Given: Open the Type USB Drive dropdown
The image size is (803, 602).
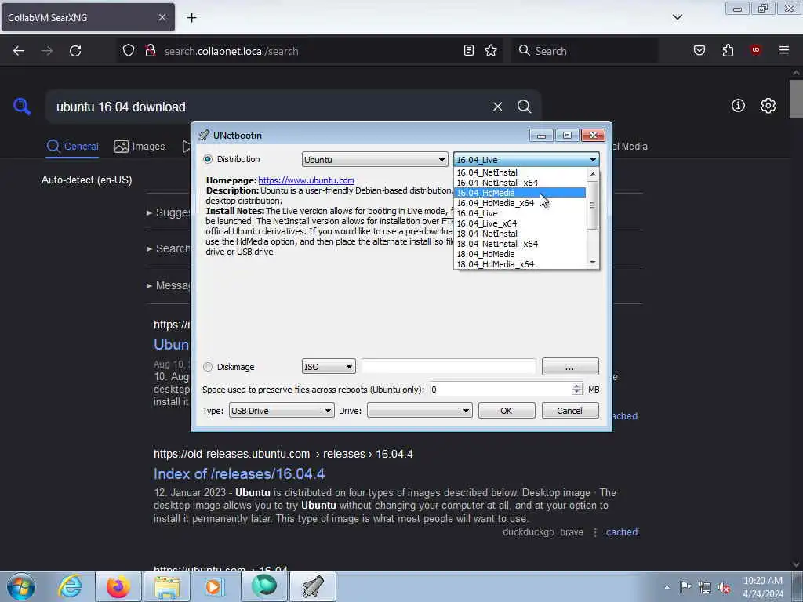Looking at the screenshot, I should 282,411.
